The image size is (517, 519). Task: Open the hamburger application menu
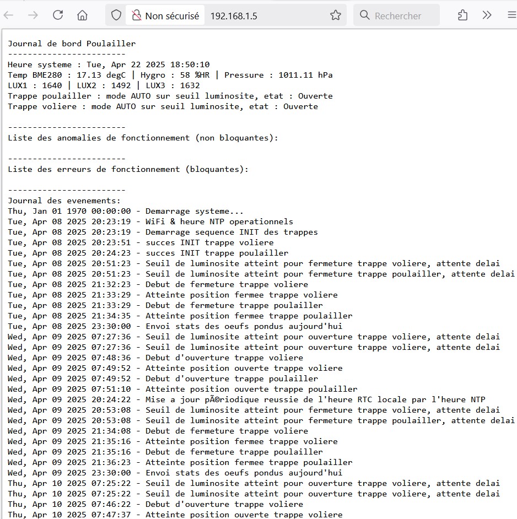click(x=512, y=15)
